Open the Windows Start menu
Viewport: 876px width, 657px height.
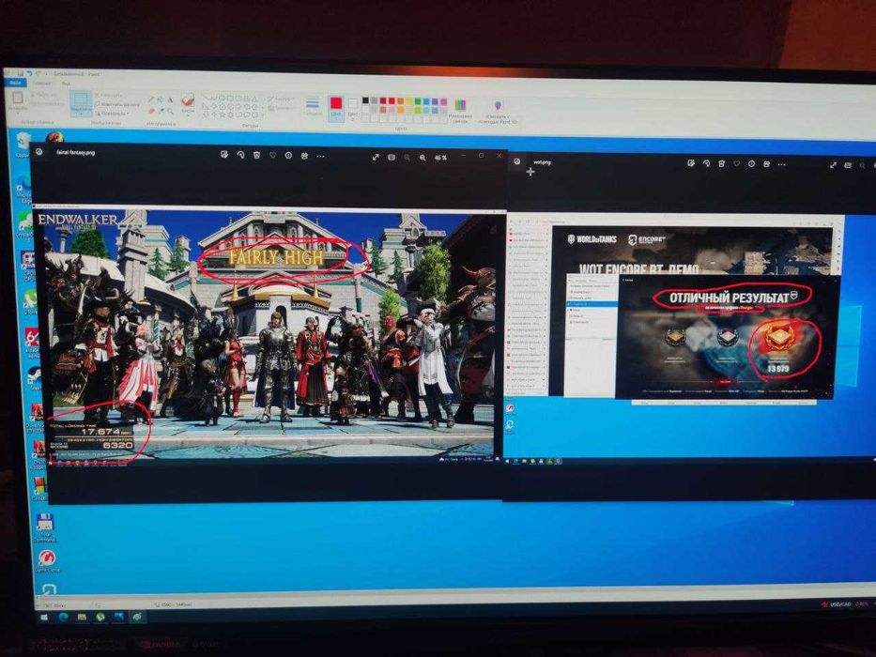[44, 618]
